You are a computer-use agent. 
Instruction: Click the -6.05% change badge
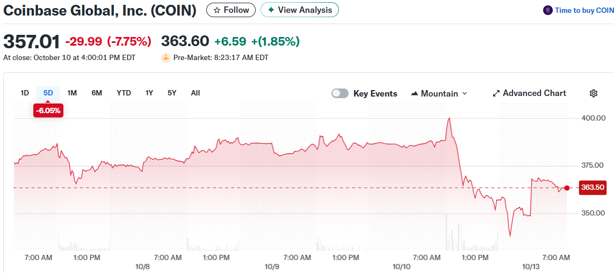[48, 111]
